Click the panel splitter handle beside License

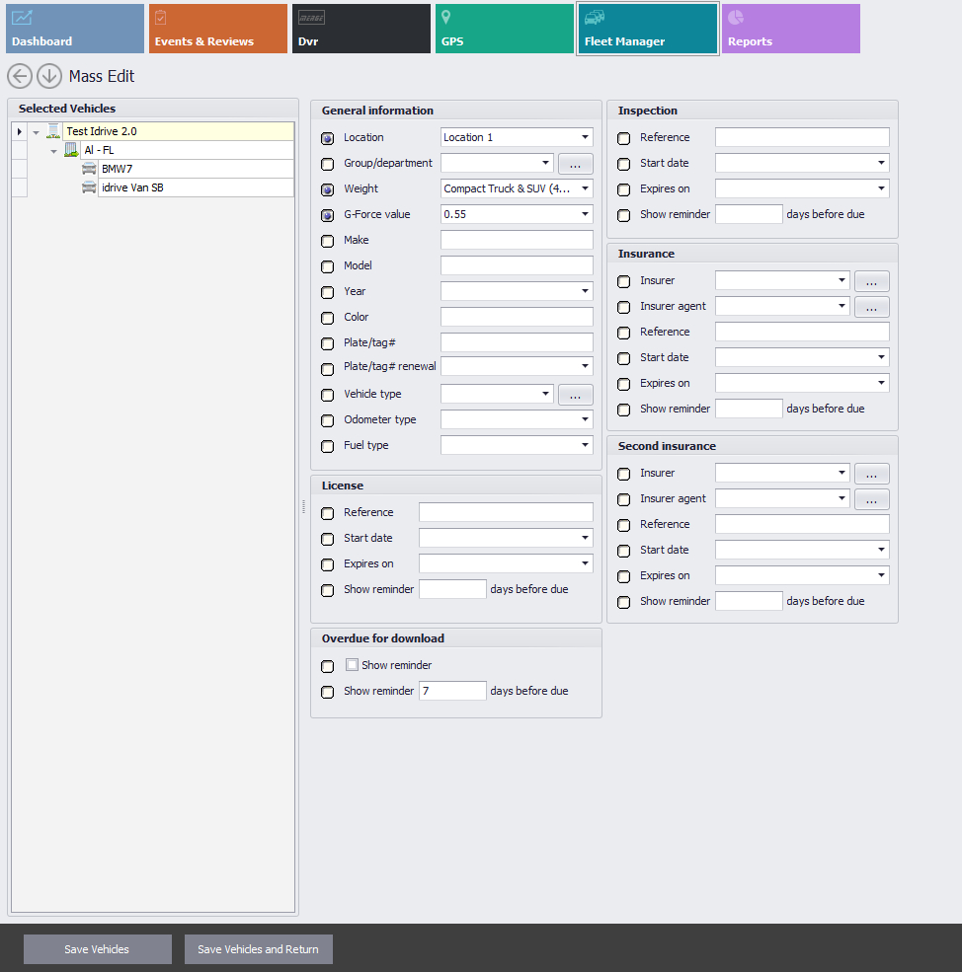pos(303,506)
